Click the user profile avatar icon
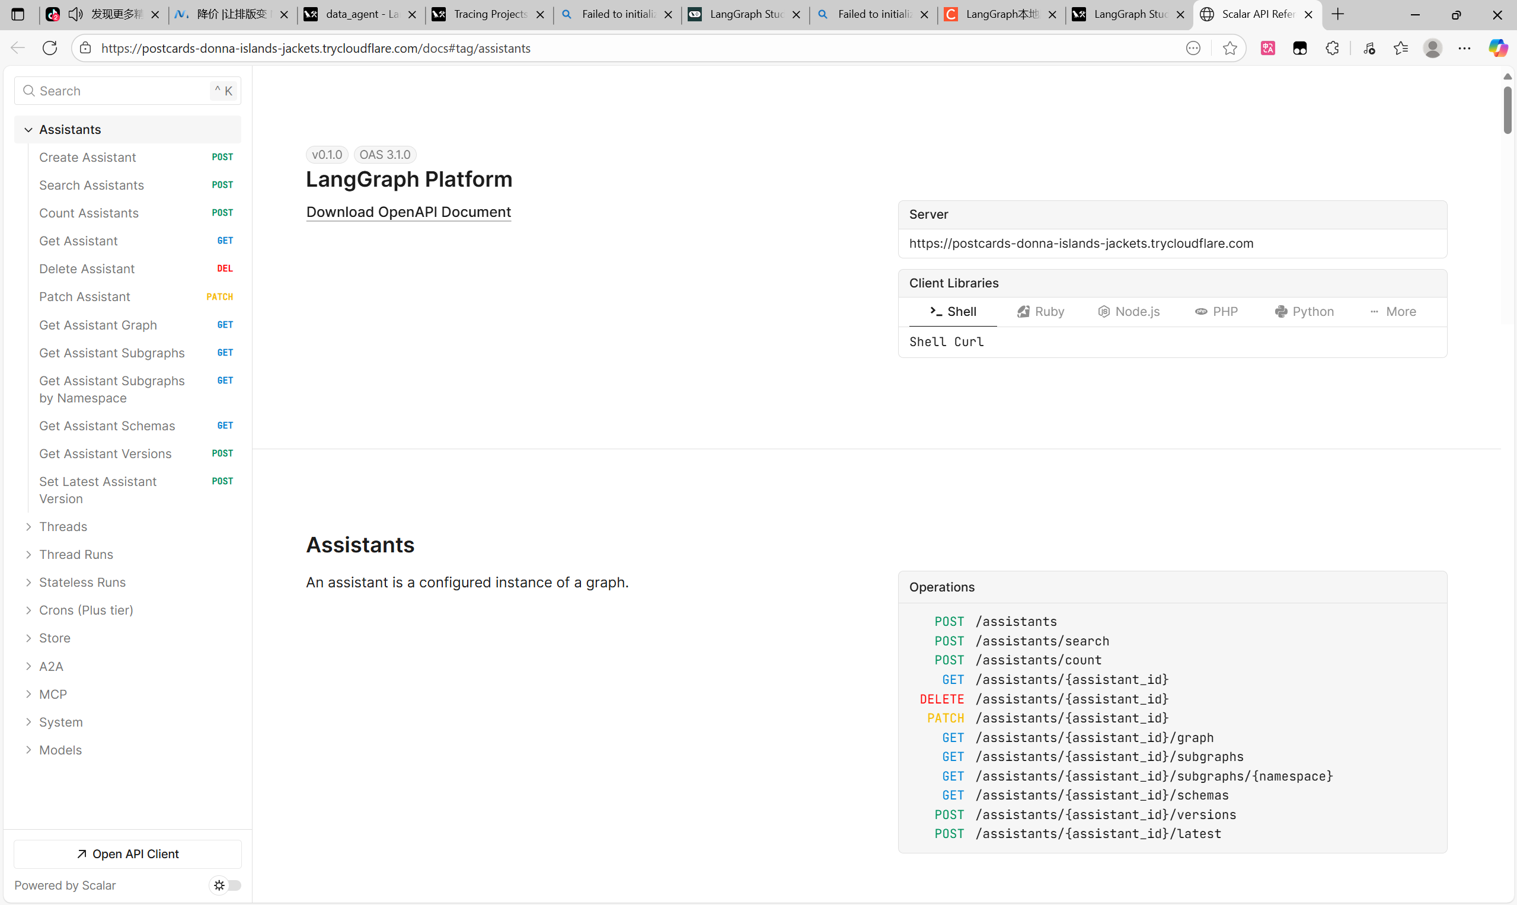1517x905 pixels. click(1432, 48)
